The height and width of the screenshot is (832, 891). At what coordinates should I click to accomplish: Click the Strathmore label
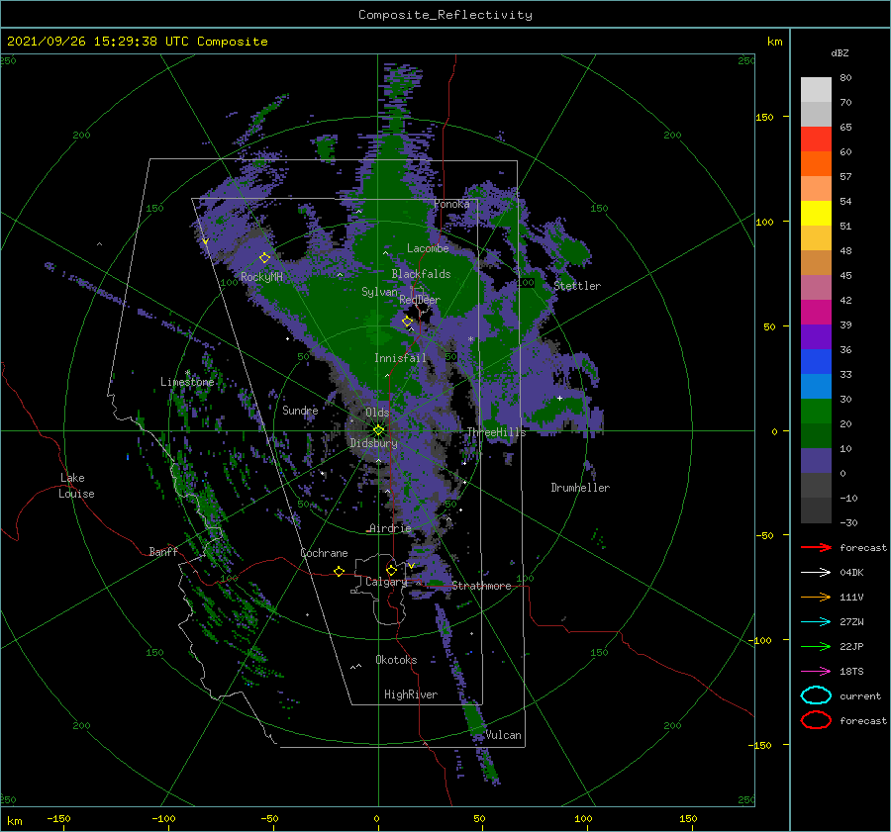coord(481,586)
